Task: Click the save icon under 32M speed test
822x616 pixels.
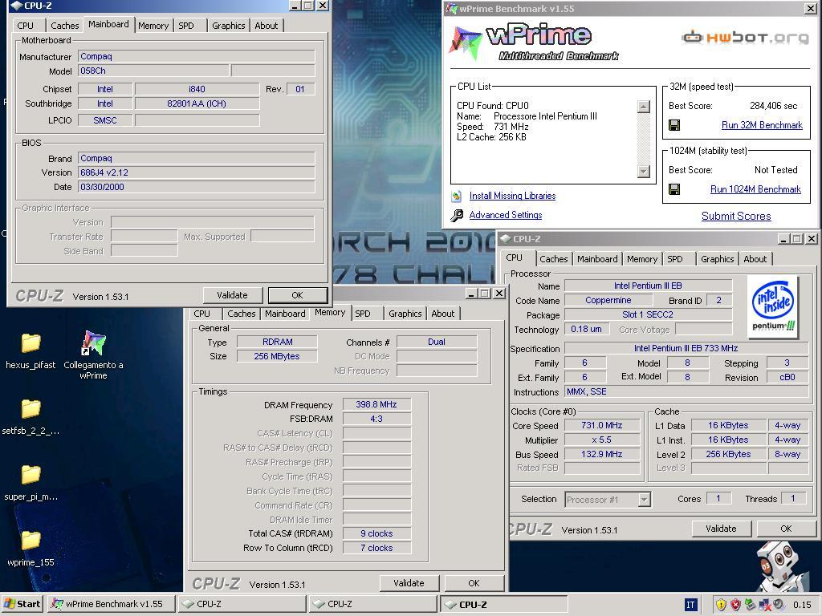Action: [x=674, y=124]
